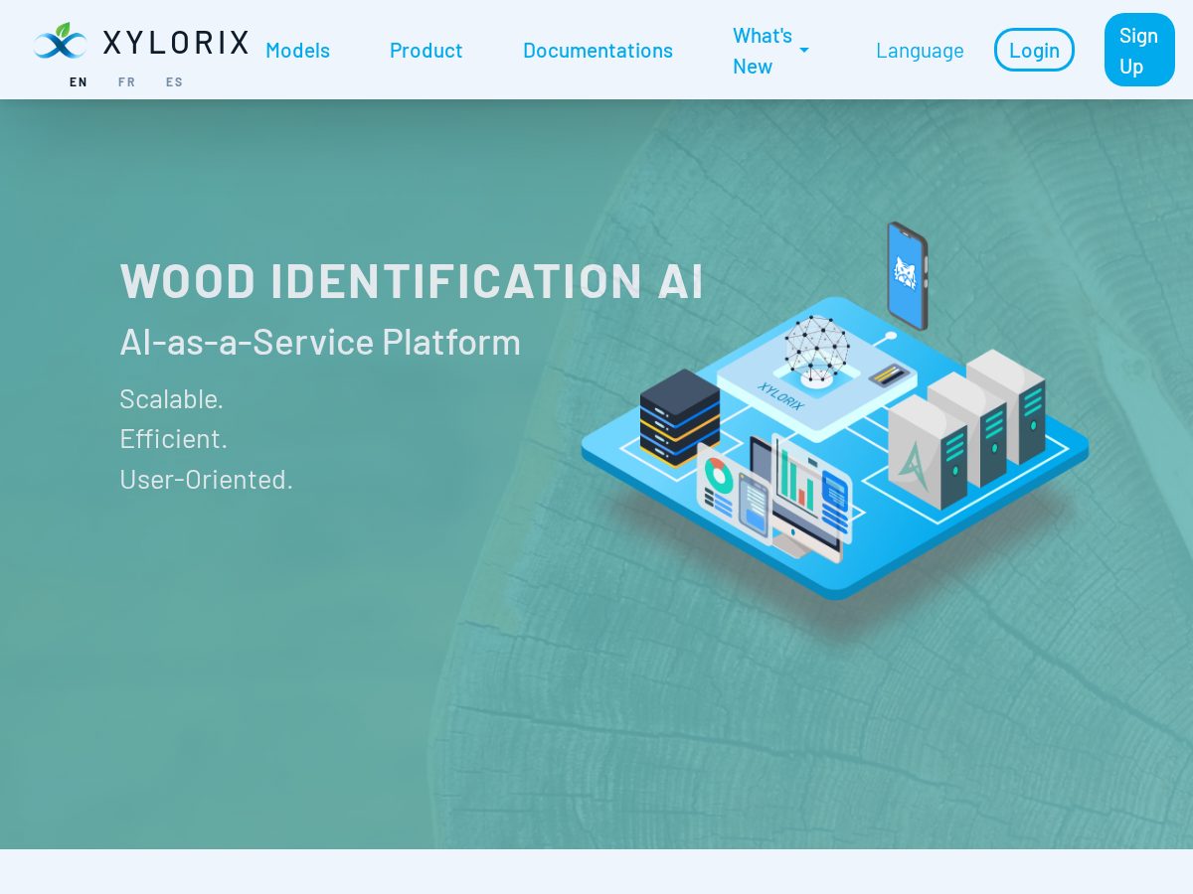Click the XYLORIX brand name text
The image size is (1193, 894).
point(176,42)
